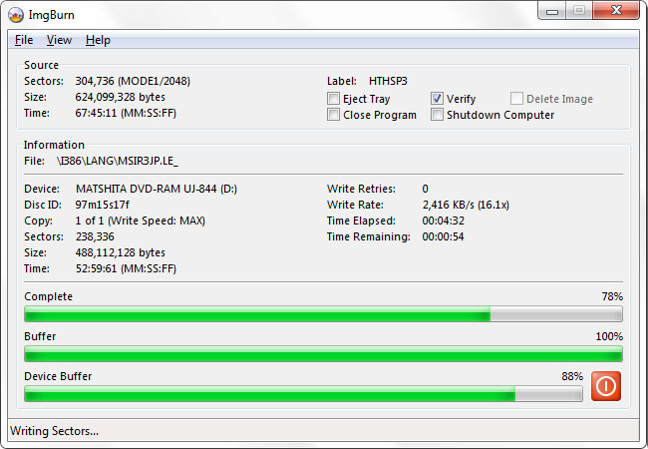Click the Writing Sectors... status bar text

pos(54,431)
